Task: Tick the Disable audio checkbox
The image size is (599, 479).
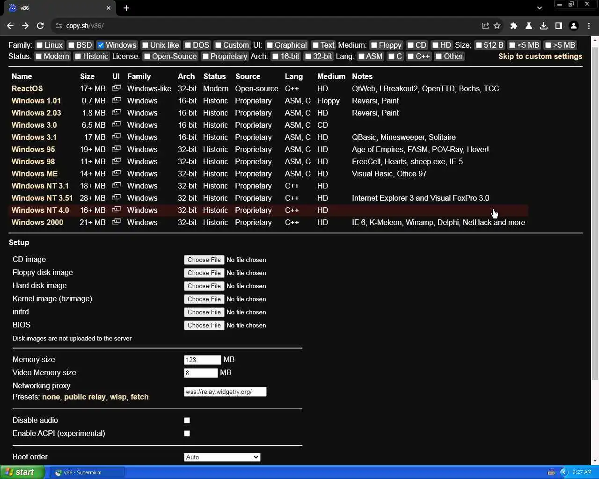Action: [x=187, y=420]
